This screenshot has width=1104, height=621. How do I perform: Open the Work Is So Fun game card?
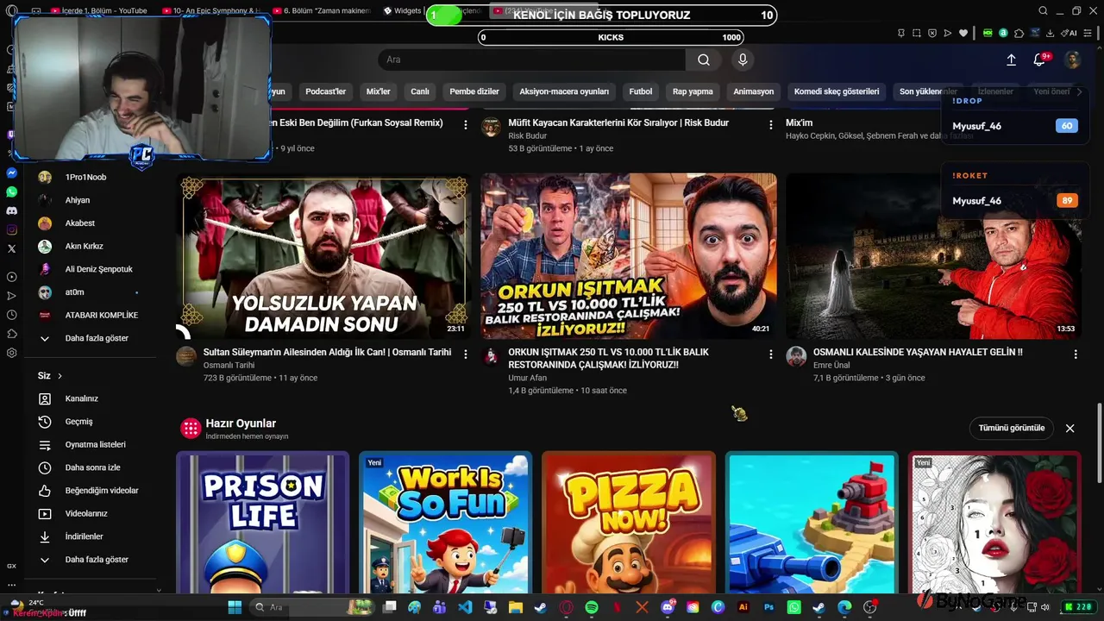pyautogui.click(x=446, y=522)
